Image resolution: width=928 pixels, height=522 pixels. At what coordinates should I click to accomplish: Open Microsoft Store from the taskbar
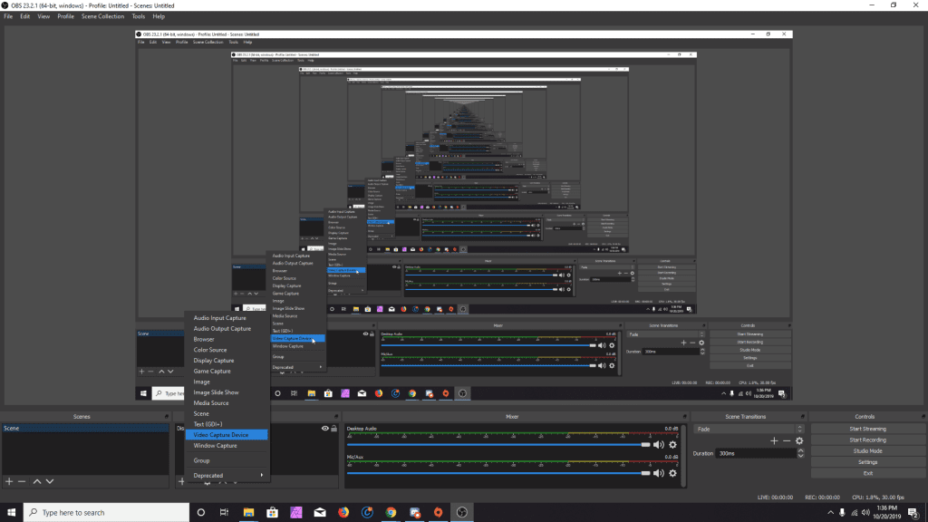272,512
